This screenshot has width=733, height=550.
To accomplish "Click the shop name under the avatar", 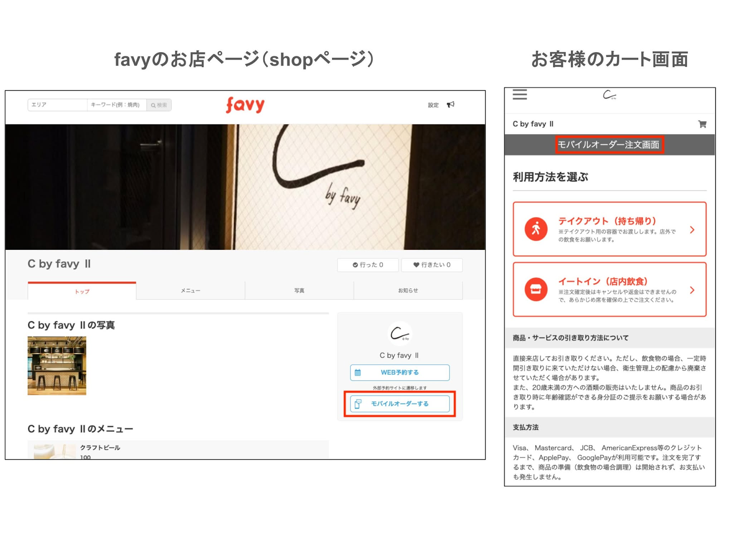I will (x=399, y=355).
